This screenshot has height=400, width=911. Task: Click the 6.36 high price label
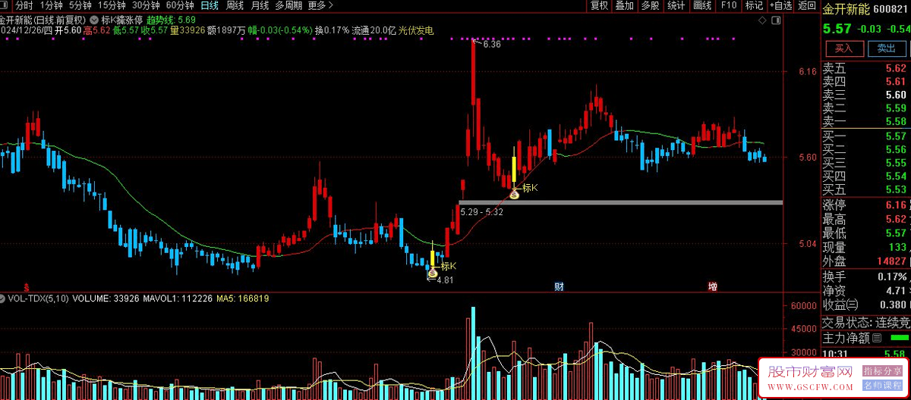(x=491, y=45)
